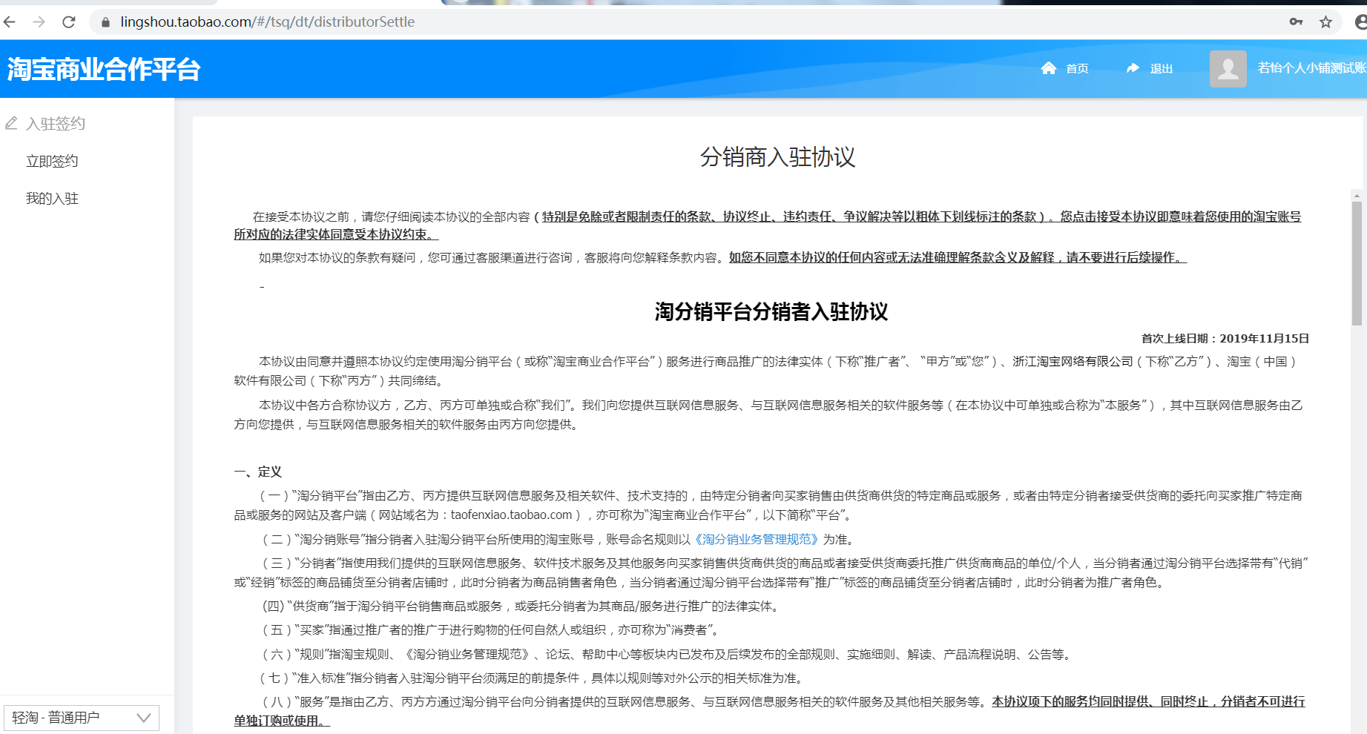Click the pencil icon next to 入驻签约
The image size is (1367, 734).
click(11, 123)
